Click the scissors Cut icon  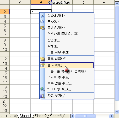(x=42, y=16)
